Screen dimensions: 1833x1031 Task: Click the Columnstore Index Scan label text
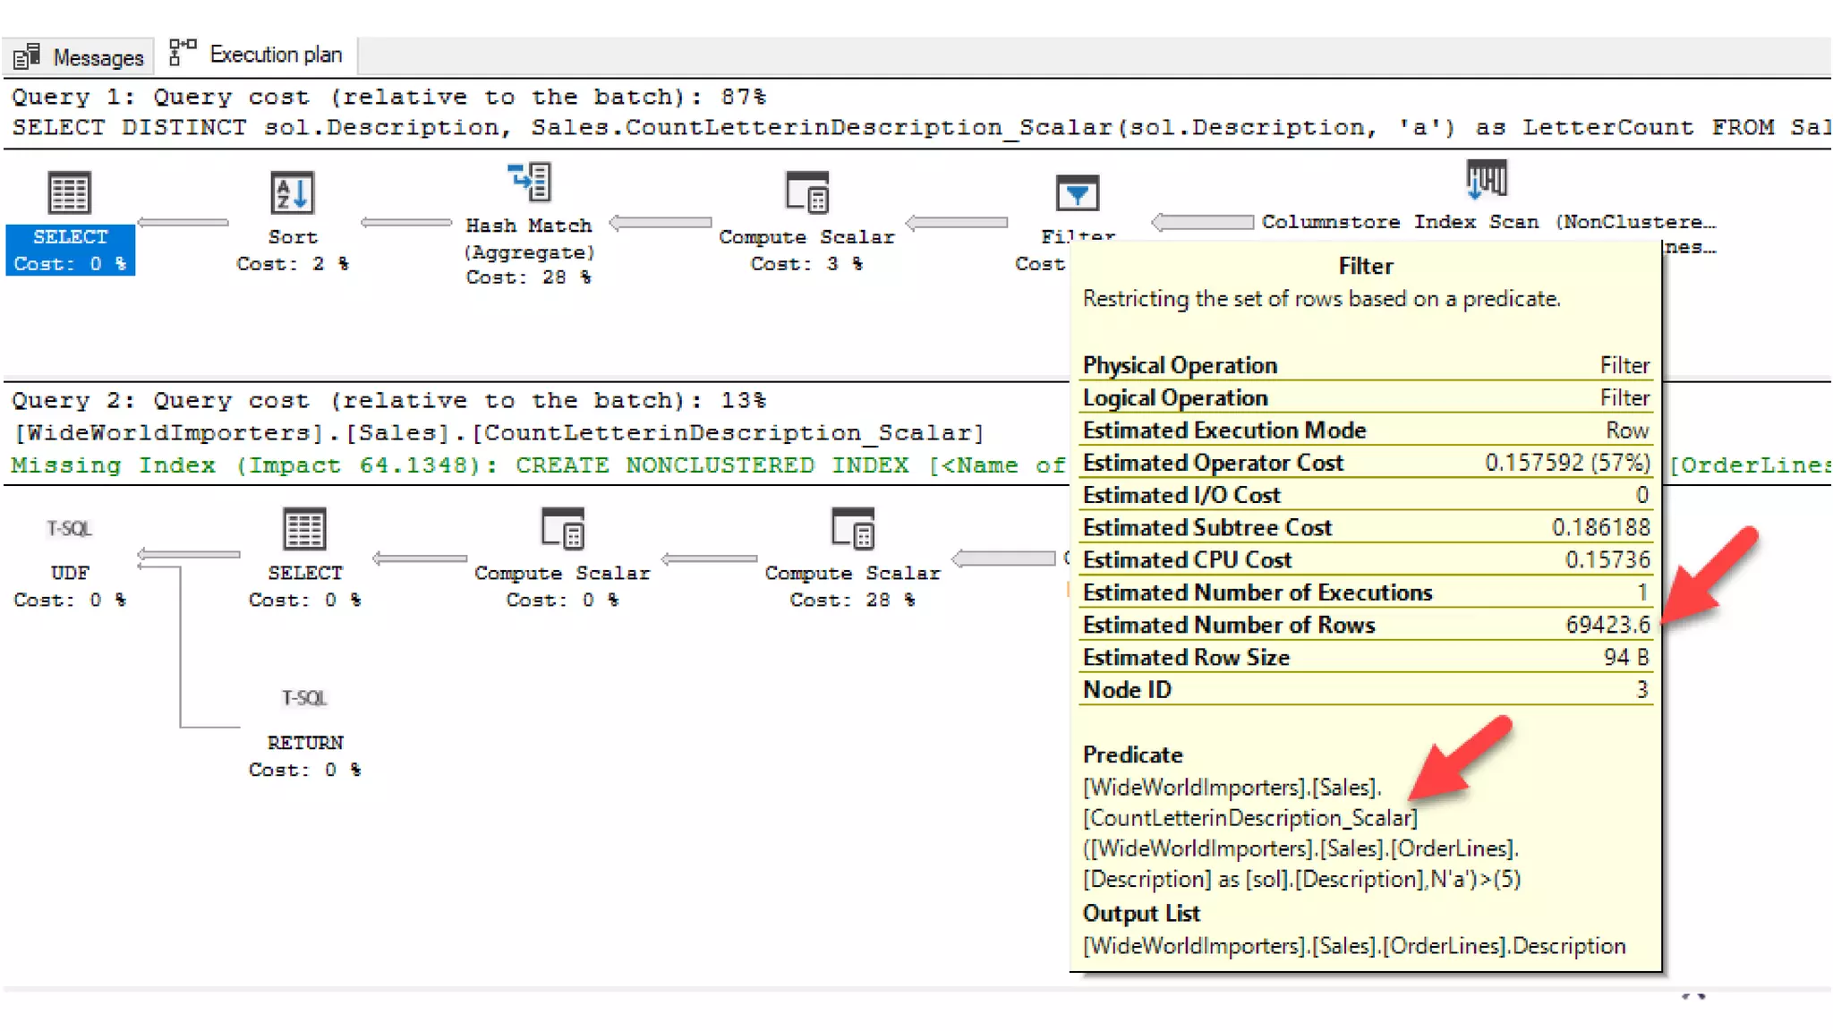[1488, 222]
